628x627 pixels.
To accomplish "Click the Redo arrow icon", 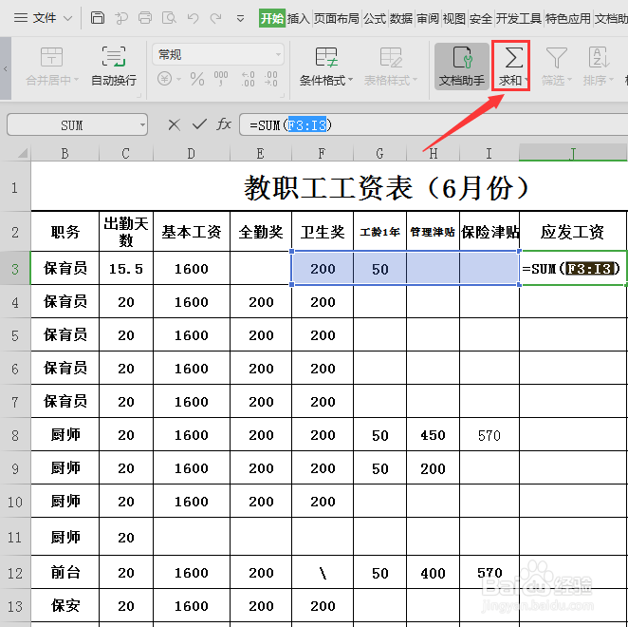I will pos(216,18).
